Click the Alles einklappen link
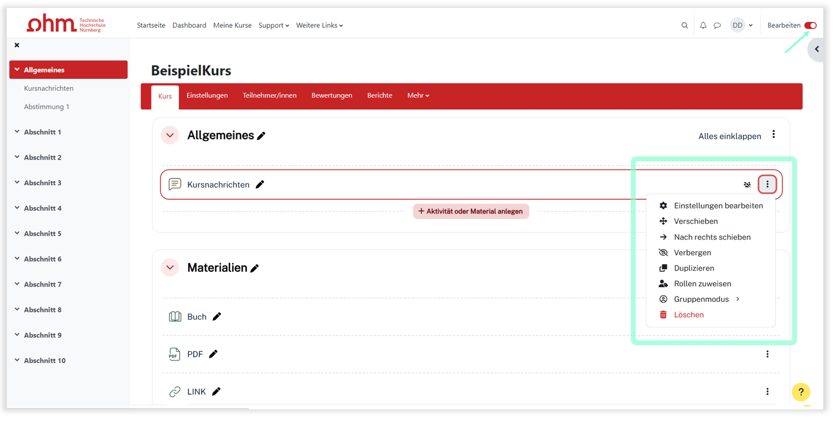The image size is (833, 421). tap(730, 136)
